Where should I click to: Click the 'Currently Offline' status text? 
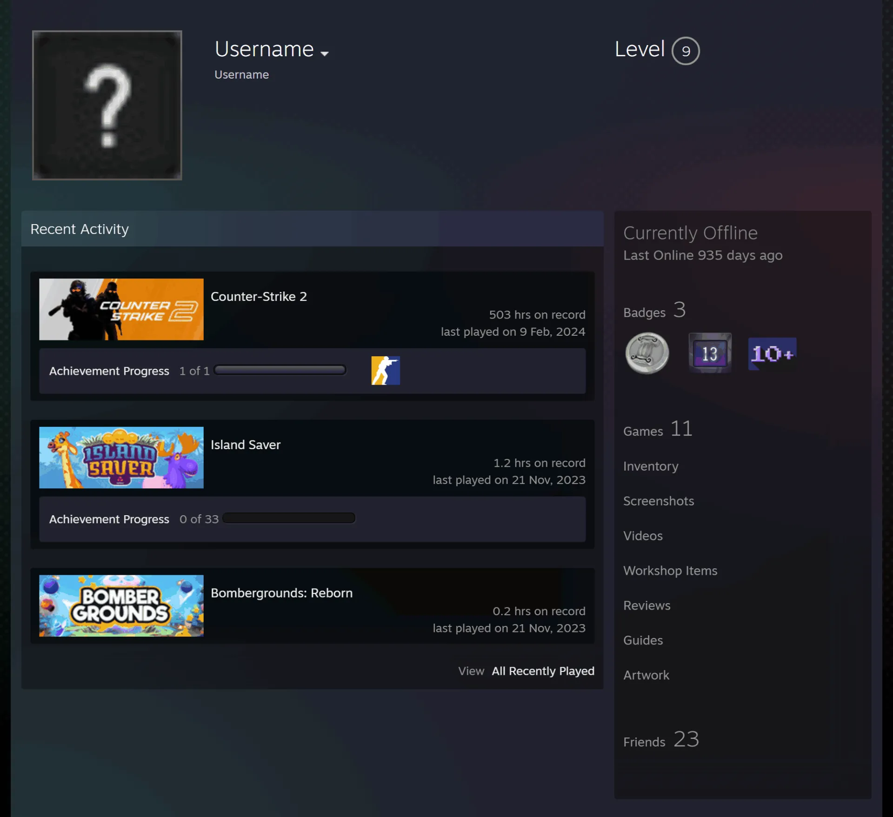coord(690,233)
